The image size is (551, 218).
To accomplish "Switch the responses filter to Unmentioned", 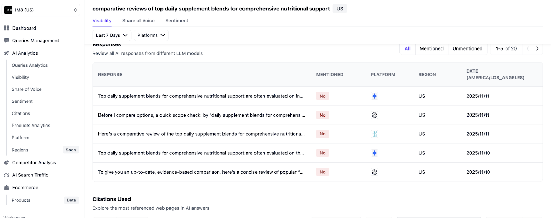I will [467, 48].
